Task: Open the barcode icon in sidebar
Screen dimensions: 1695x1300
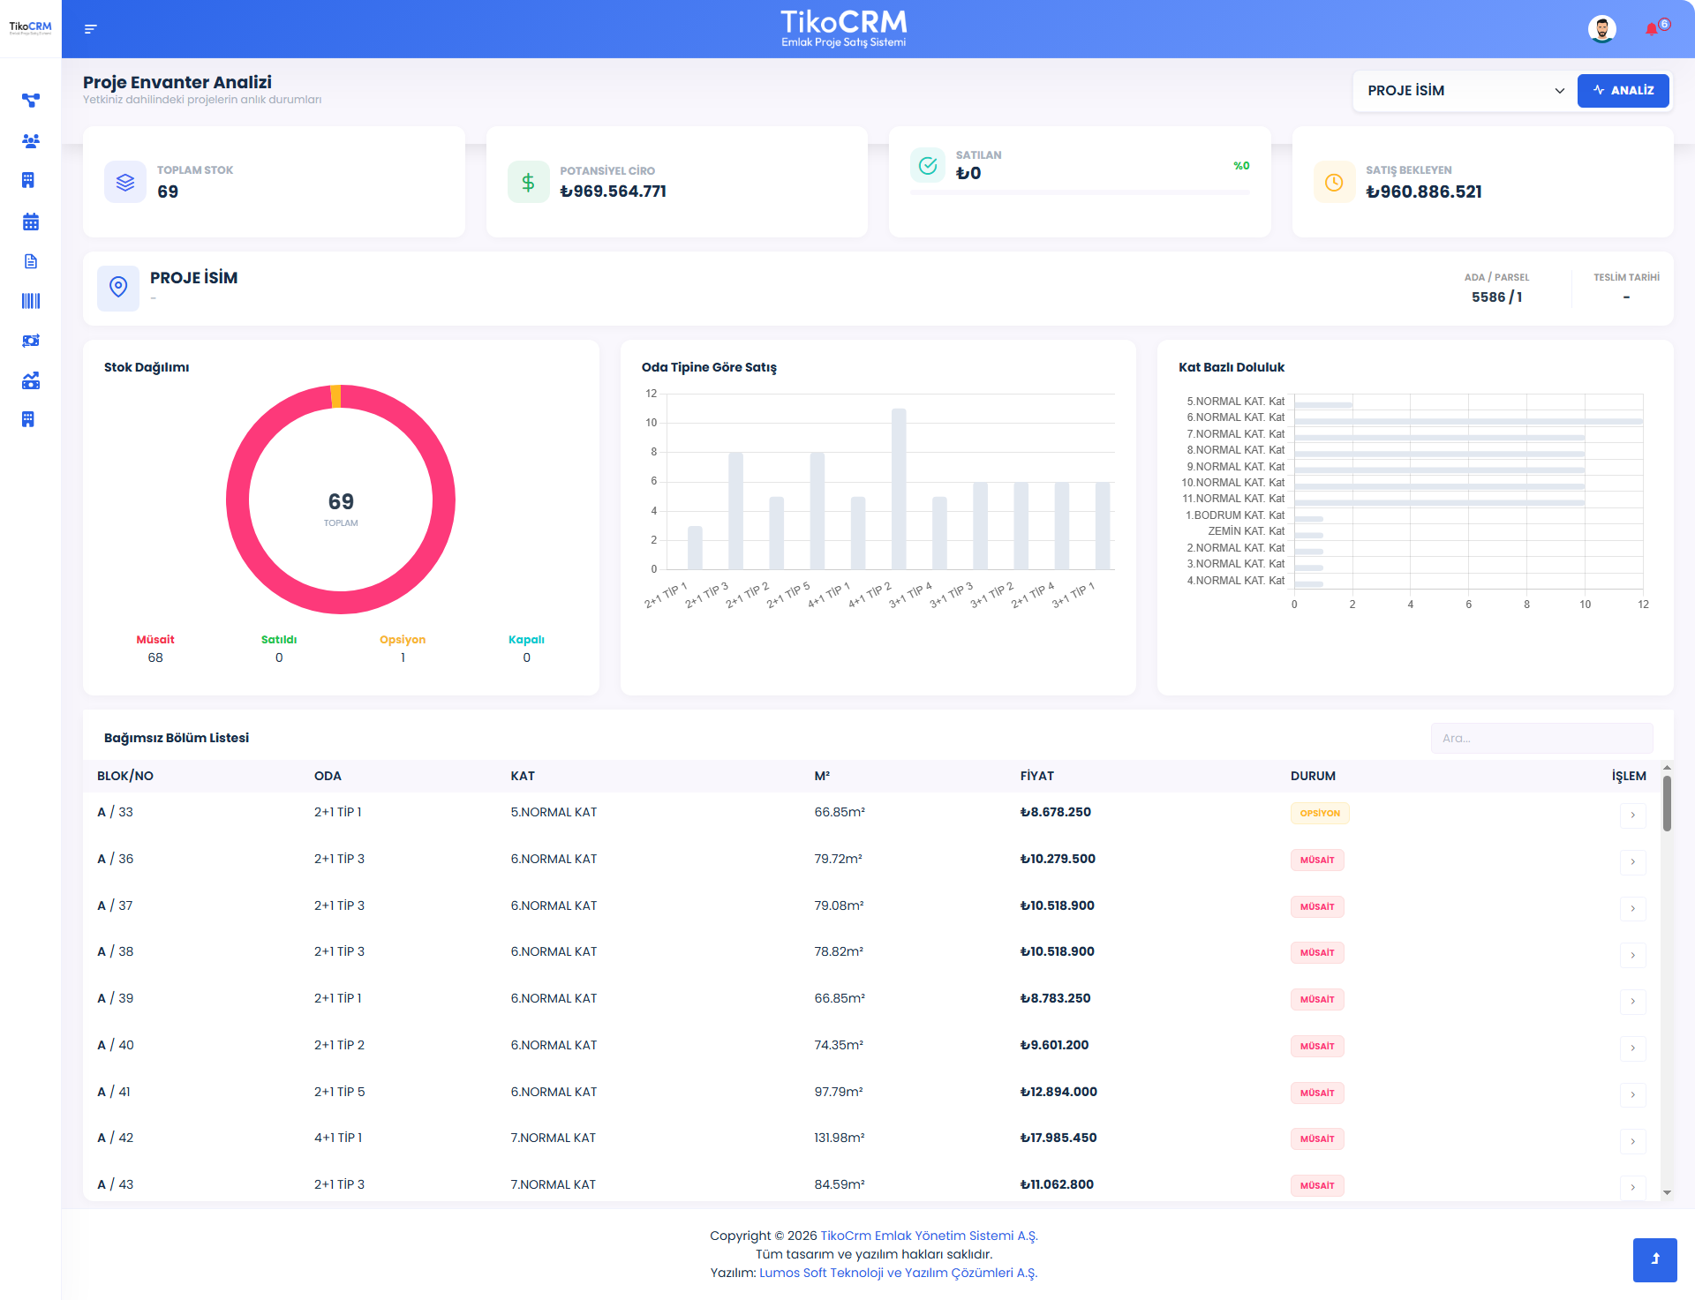Action: point(30,301)
